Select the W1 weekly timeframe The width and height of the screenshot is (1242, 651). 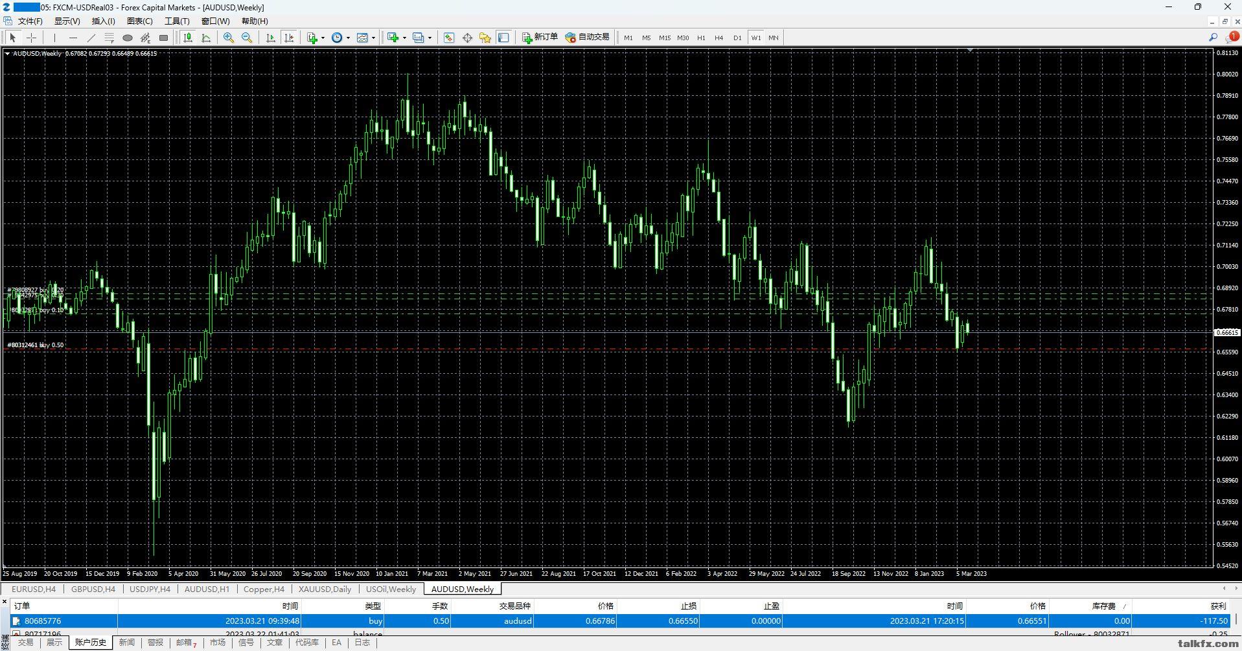(x=756, y=38)
